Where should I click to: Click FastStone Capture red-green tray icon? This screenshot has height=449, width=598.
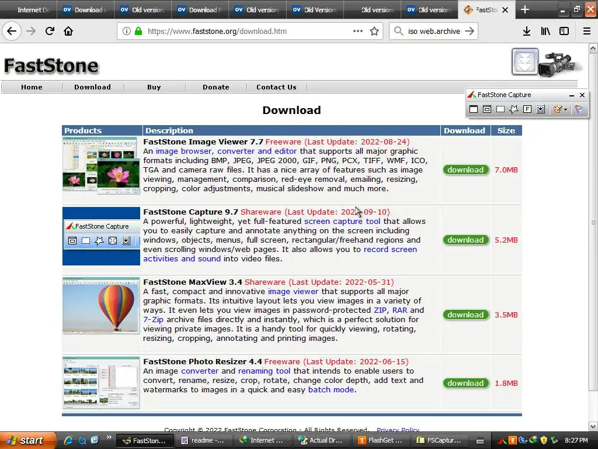point(502,440)
